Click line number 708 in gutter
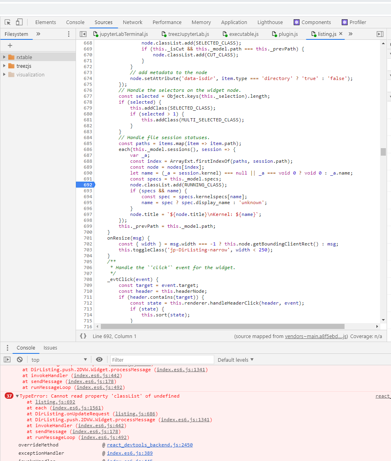The image size is (391, 461). pos(87,279)
